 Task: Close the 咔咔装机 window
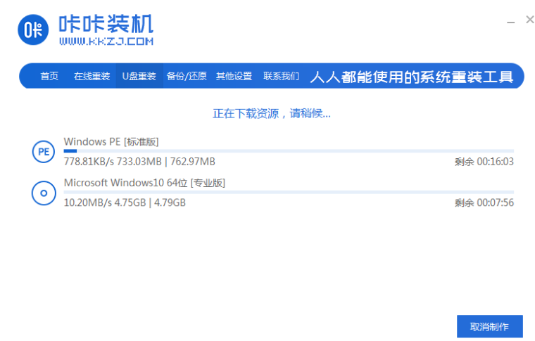(530, 20)
